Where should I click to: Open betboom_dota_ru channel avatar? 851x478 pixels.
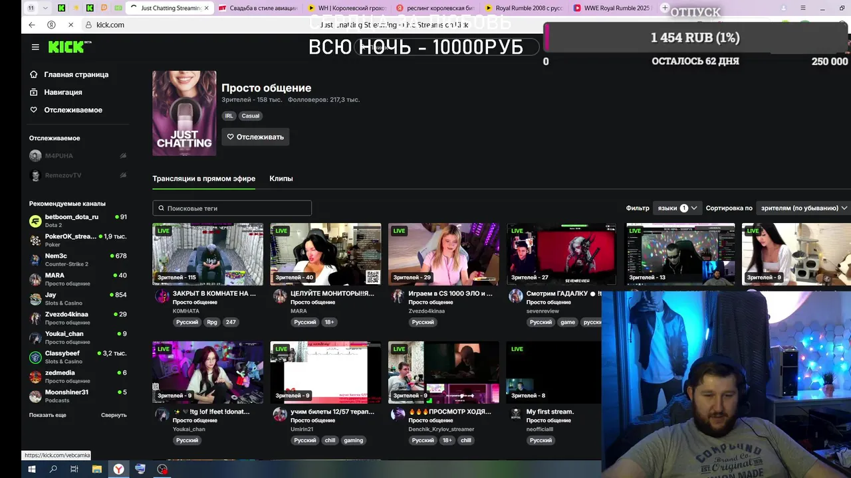[35, 220]
